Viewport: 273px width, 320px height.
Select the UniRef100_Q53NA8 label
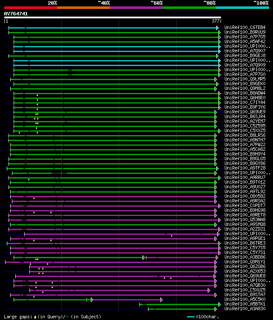[245, 220]
